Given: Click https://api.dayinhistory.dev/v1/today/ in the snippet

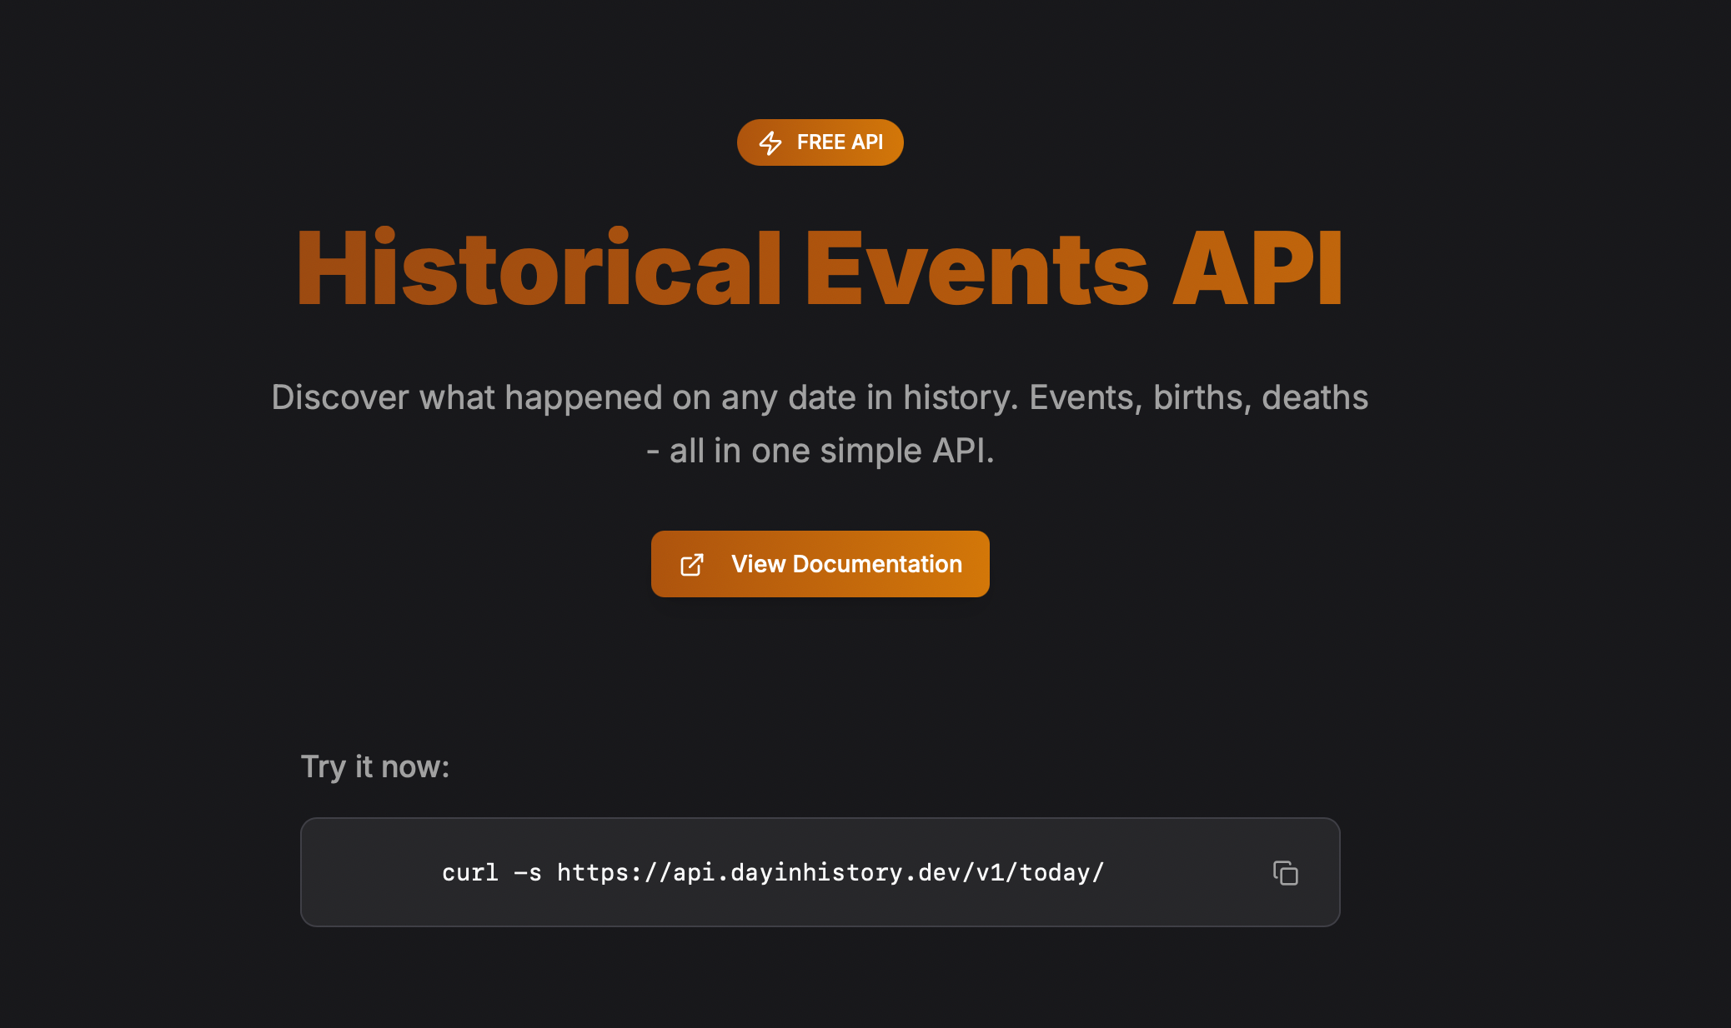Looking at the screenshot, I should click(830, 872).
